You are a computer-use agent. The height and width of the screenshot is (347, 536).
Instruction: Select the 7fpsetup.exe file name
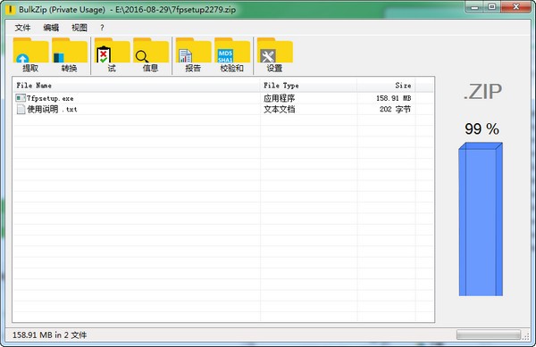point(50,99)
